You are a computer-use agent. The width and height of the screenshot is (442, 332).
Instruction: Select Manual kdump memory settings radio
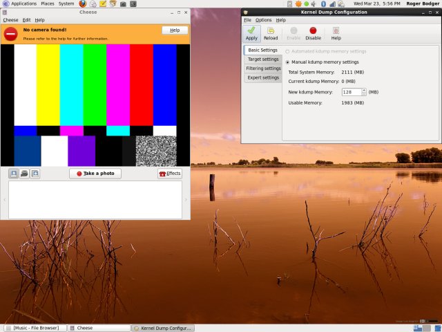pyautogui.click(x=287, y=62)
